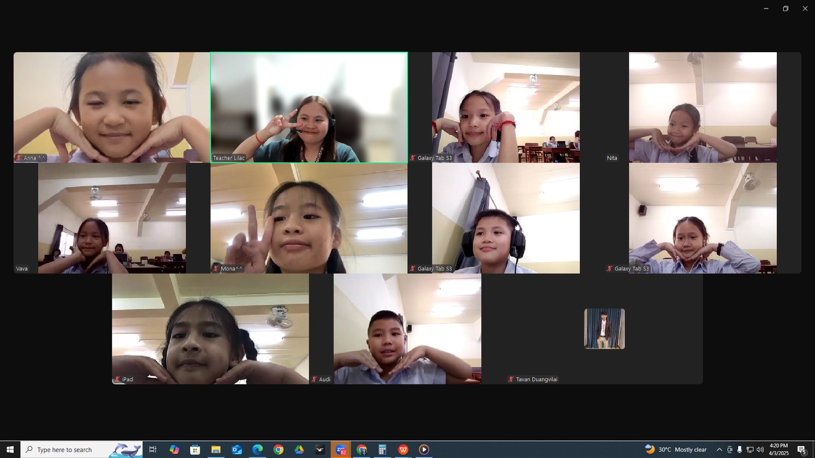
Task: Open the running Chrome window with profile badge
Action: [x=362, y=449]
